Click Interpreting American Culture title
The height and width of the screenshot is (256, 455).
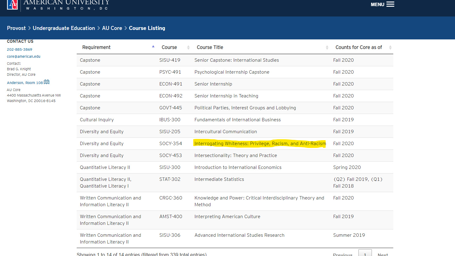tap(227, 217)
